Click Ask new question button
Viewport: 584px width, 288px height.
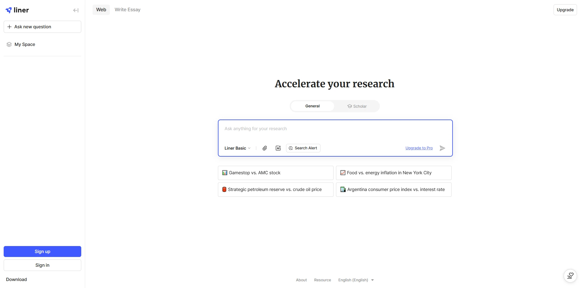click(42, 27)
